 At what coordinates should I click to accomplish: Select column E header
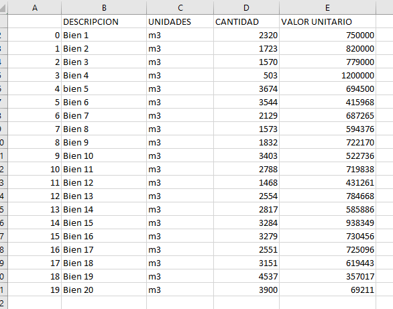tap(327, 7)
